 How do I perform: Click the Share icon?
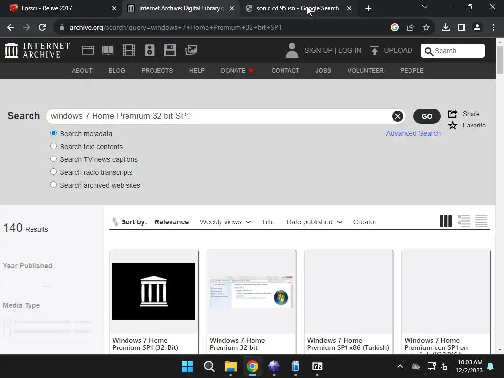(453, 114)
